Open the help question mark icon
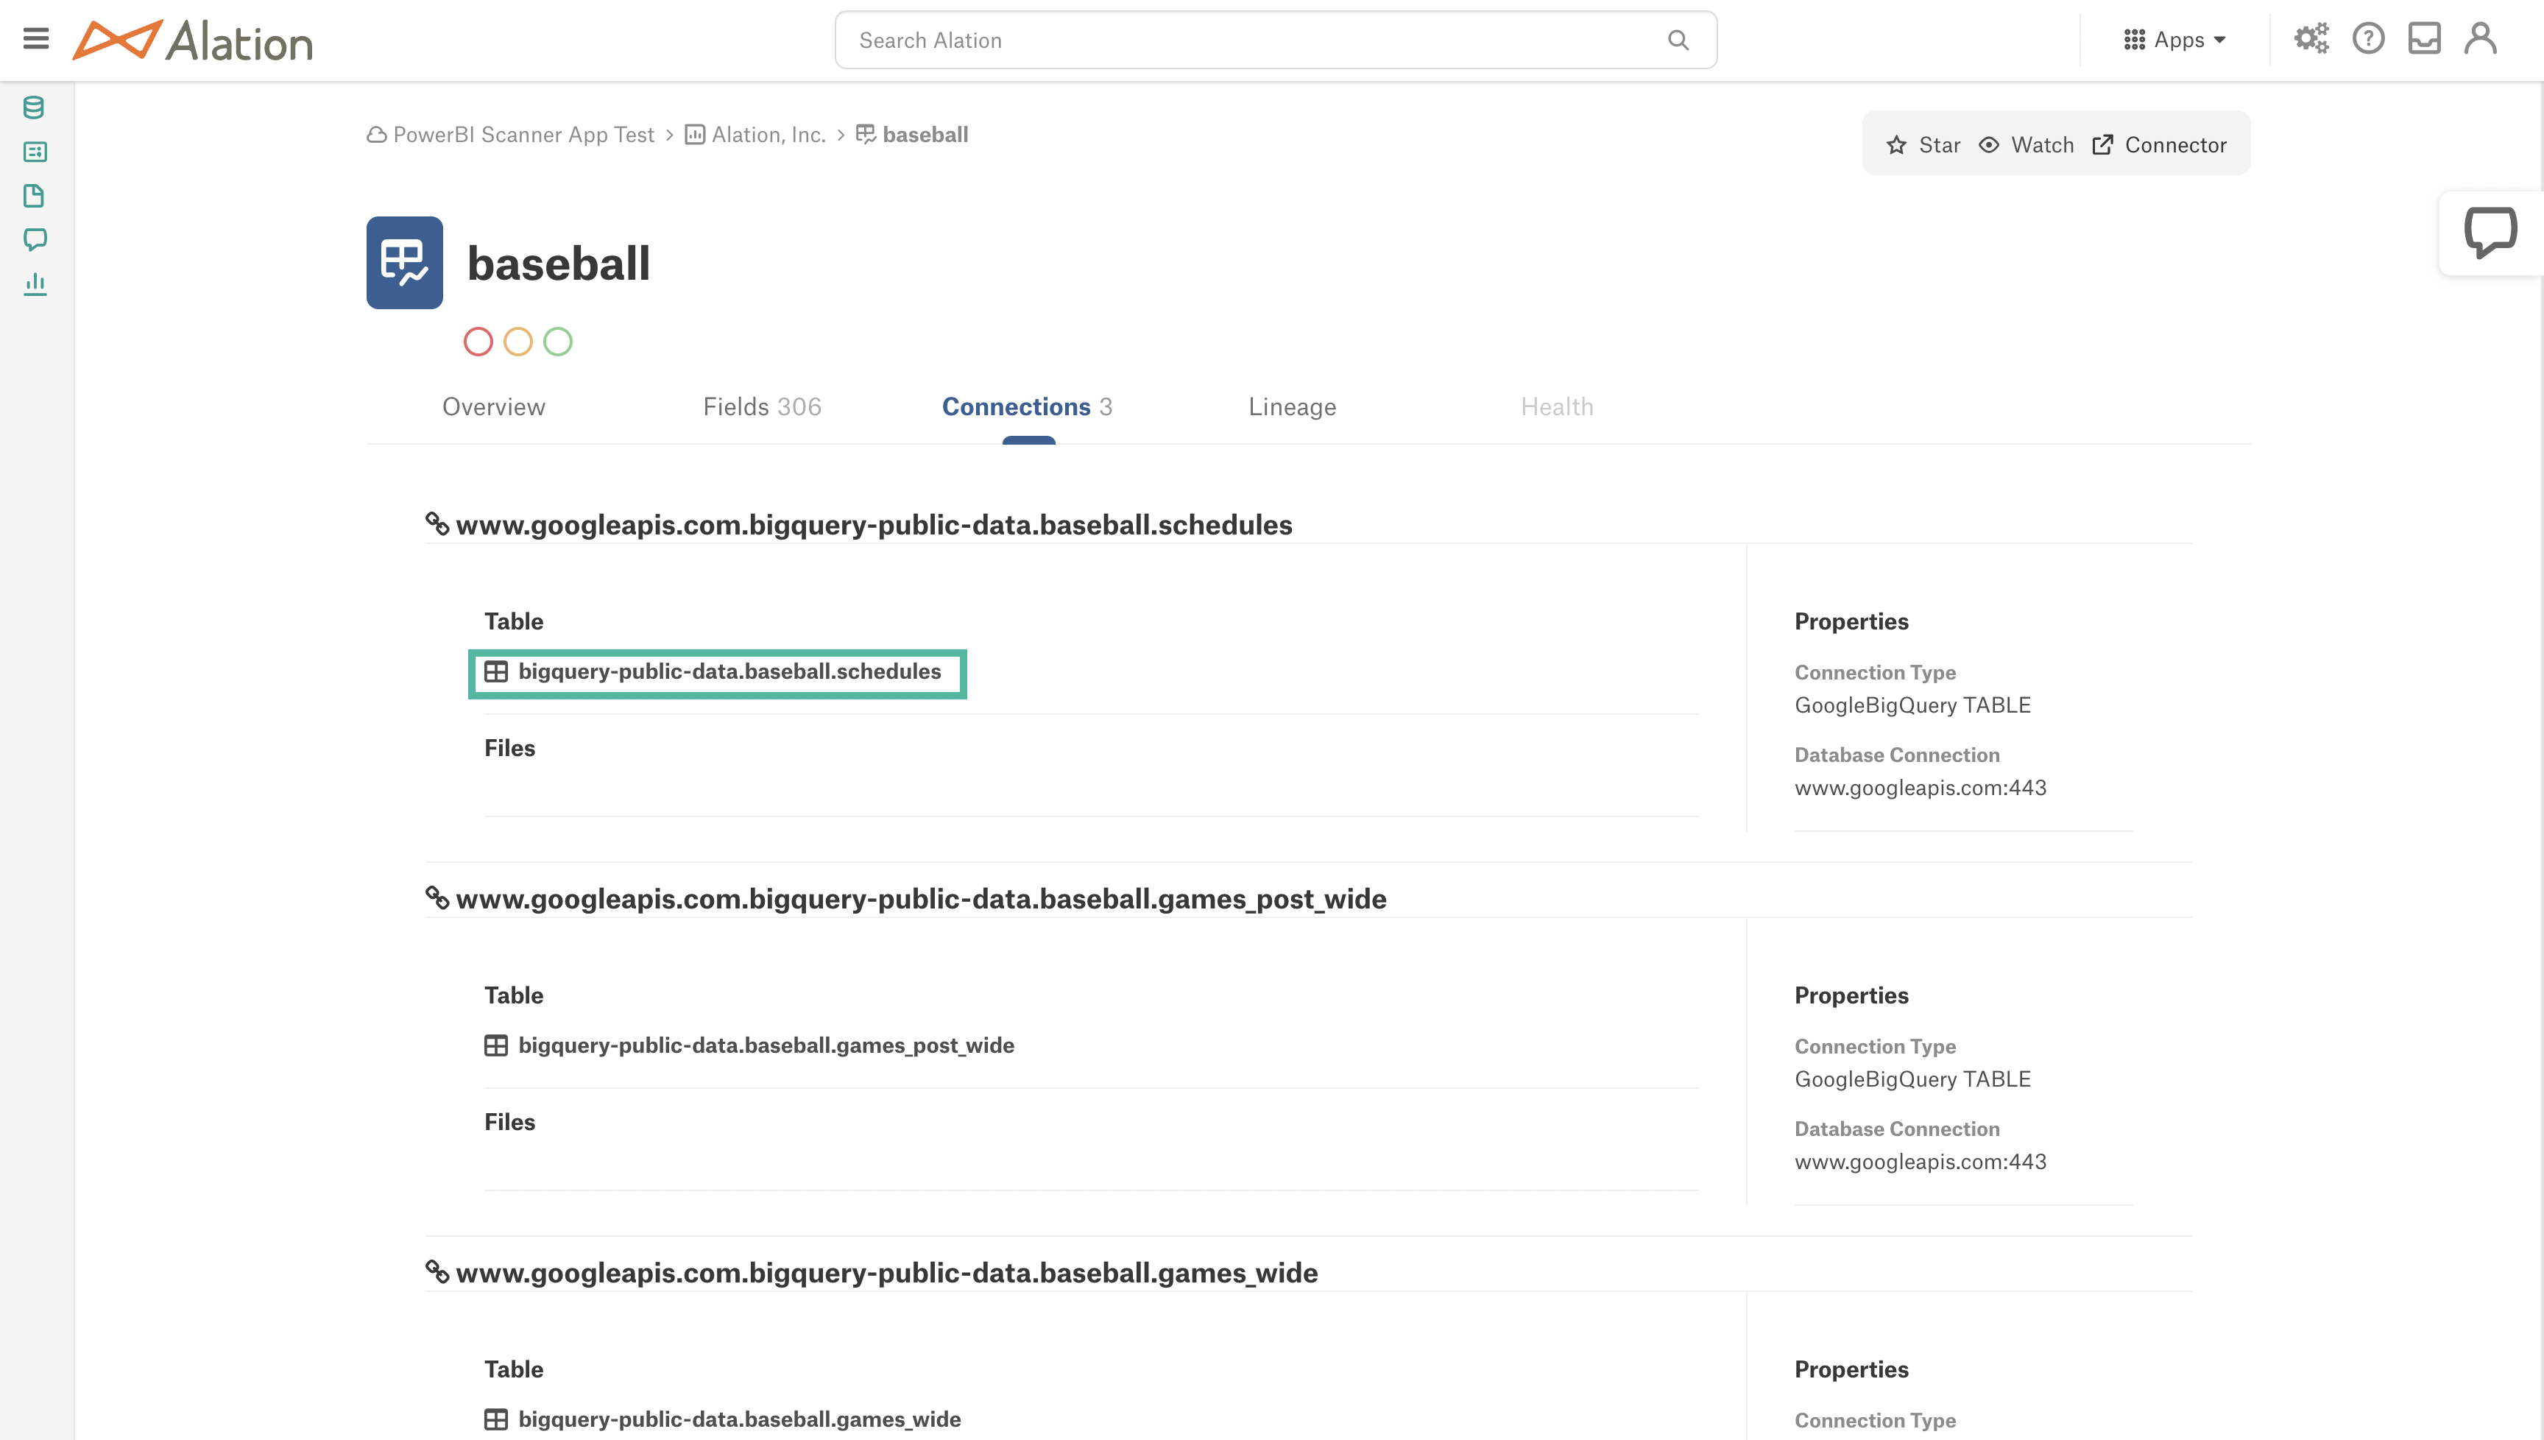Screen dimensions: 2544x1440 2368,38
